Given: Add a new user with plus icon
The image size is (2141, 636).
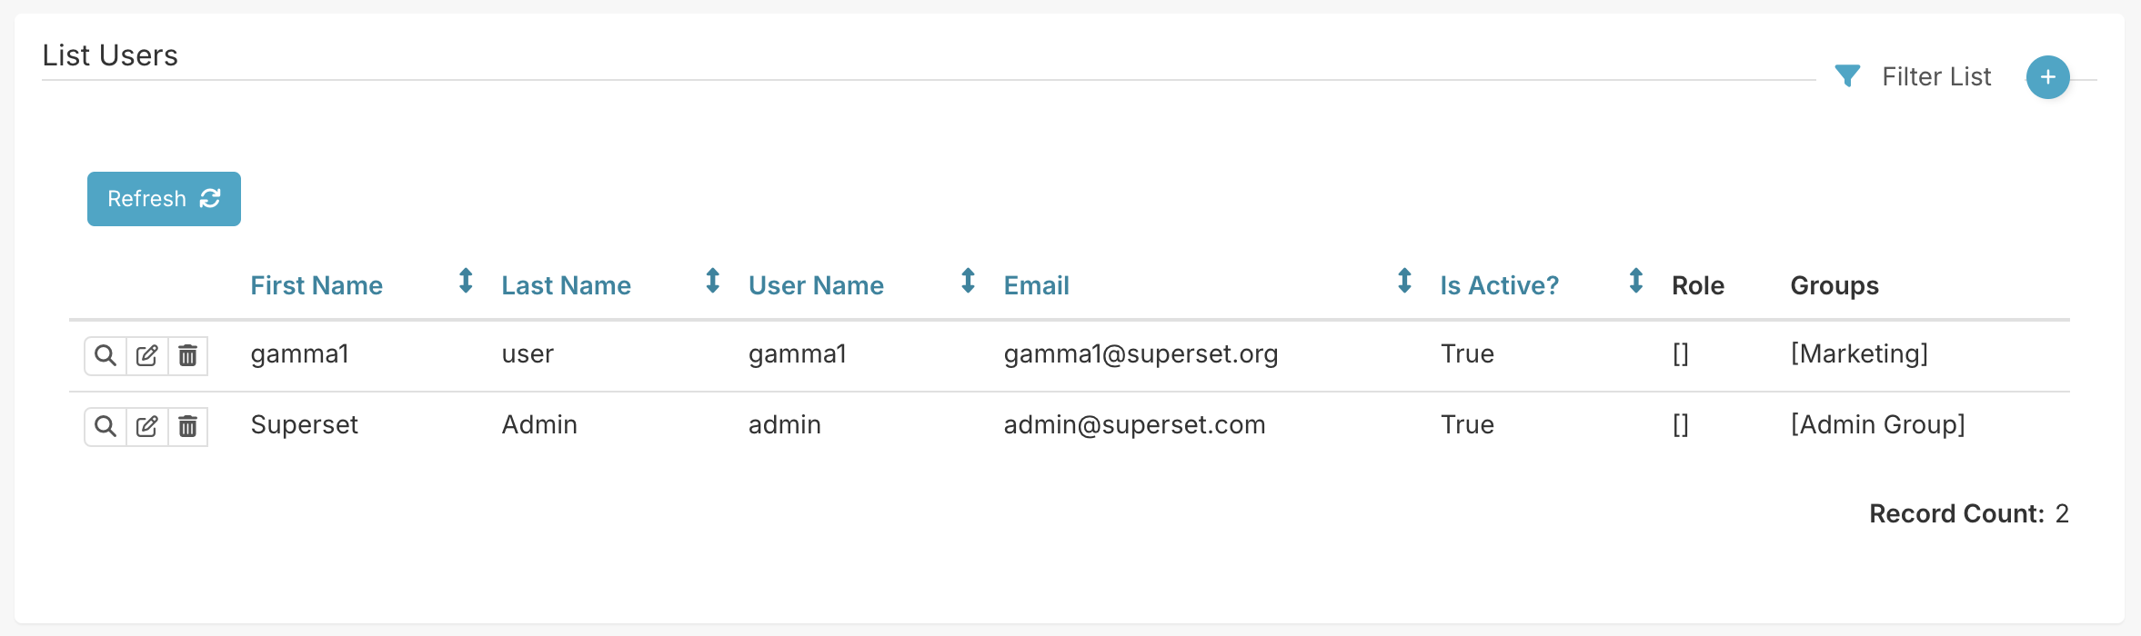Looking at the screenshot, I should point(2047,77).
